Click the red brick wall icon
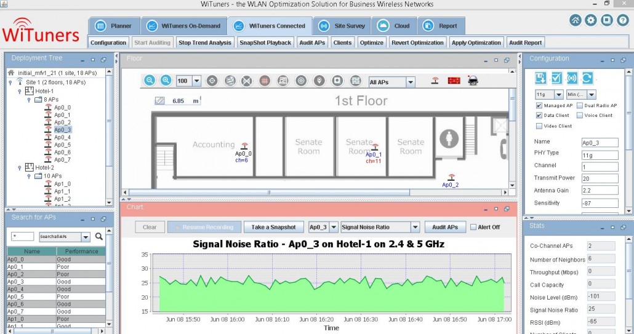The image size is (634, 334). point(454,81)
